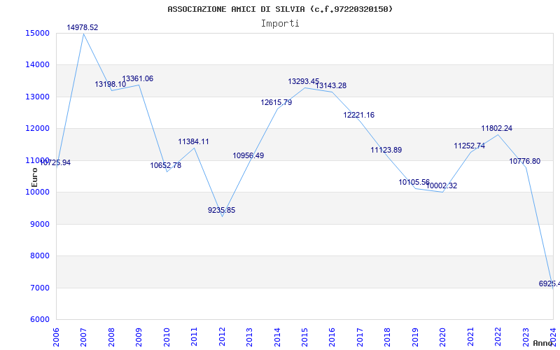
Task: Click x-axis year label 2006
Action: [x=56, y=337]
